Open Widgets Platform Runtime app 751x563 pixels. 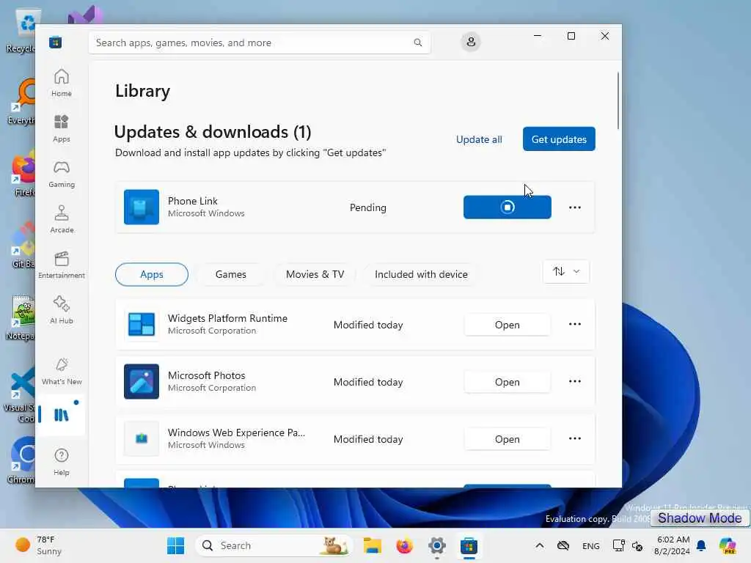coord(508,325)
